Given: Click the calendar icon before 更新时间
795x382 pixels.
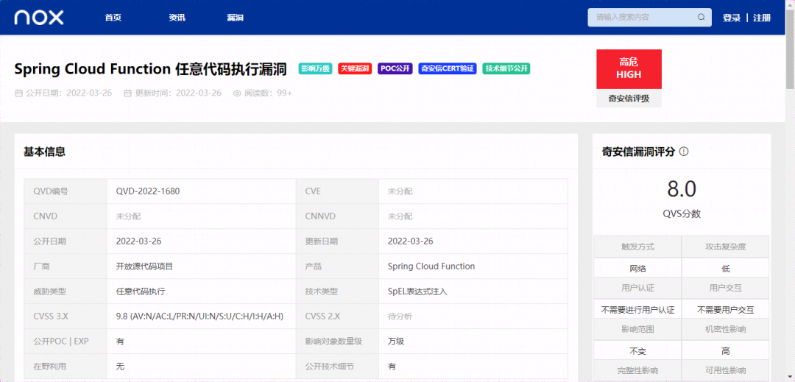Looking at the screenshot, I should (x=128, y=93).
